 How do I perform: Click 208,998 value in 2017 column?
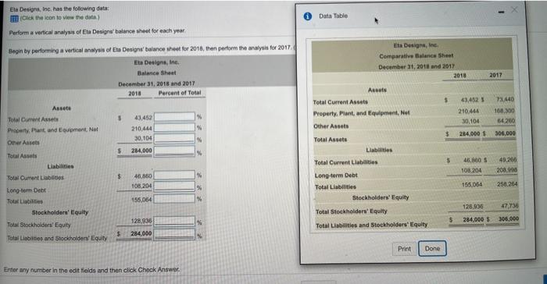tap(507, 170)
